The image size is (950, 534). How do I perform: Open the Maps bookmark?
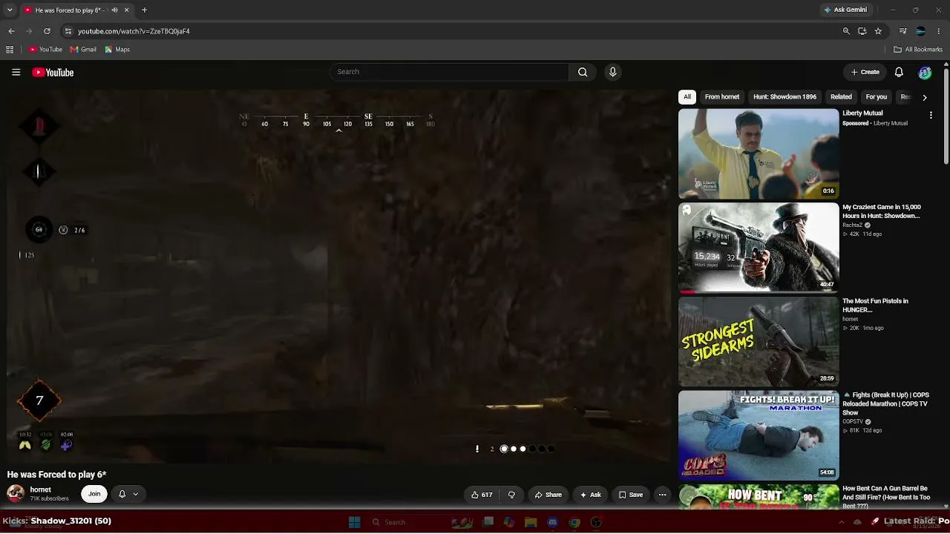117,50
